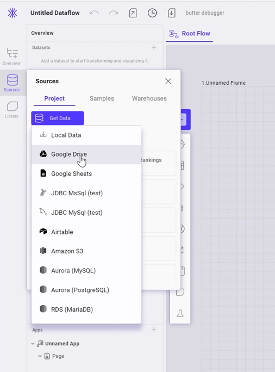Click the app logo icon

point(12,13)
